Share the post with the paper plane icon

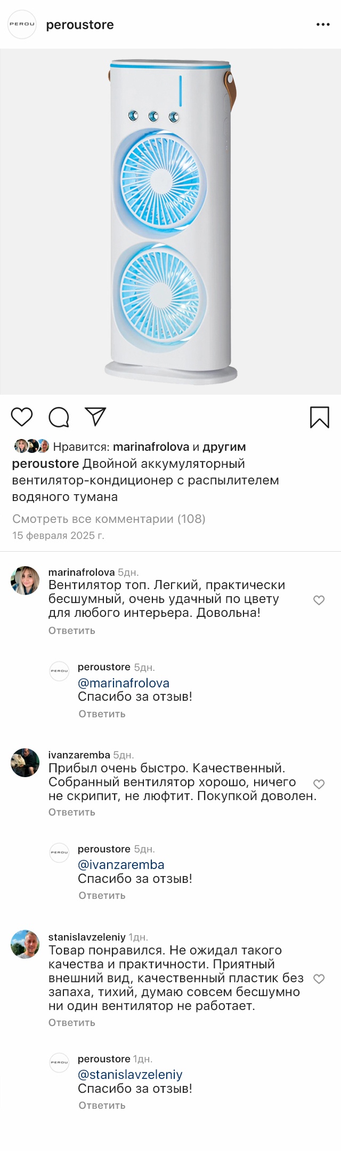[x=95, y=417]
